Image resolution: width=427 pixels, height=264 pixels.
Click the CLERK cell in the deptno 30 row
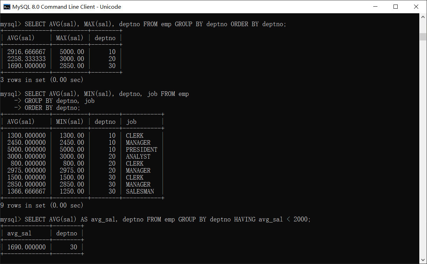[135, 178]
